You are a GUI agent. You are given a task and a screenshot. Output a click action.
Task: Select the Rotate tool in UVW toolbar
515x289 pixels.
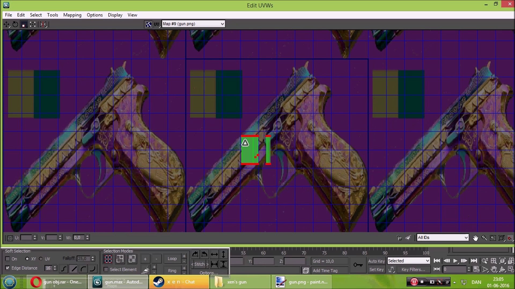point(15,24)
